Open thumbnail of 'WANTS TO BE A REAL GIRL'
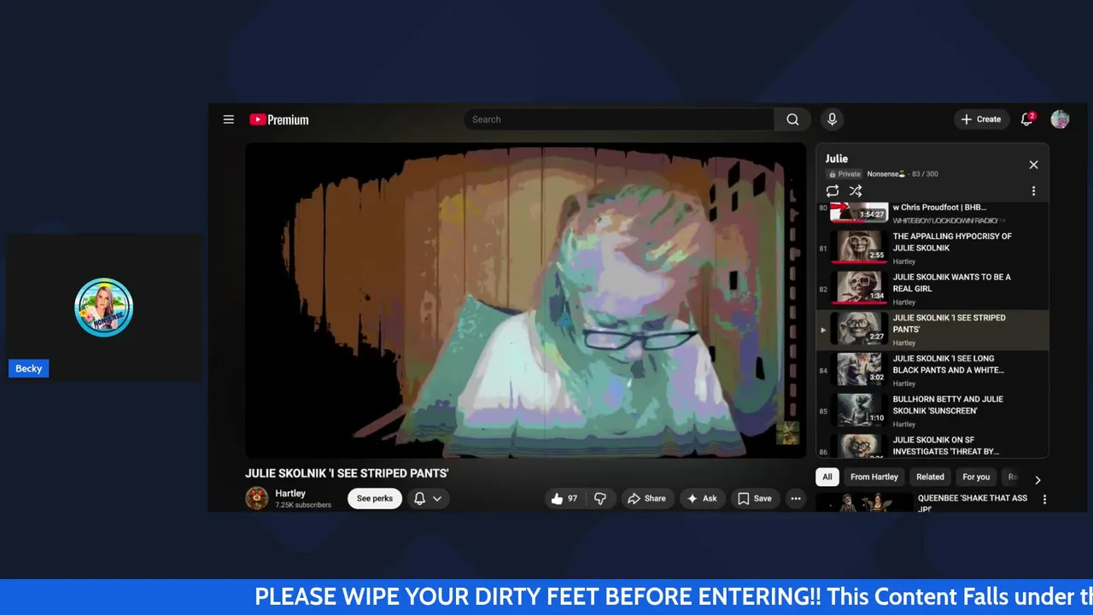 pos(859,289)
